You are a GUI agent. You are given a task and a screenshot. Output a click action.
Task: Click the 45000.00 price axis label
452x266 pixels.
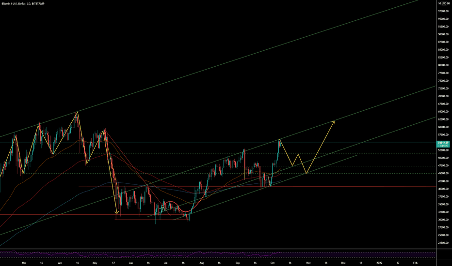pos(443,174)
